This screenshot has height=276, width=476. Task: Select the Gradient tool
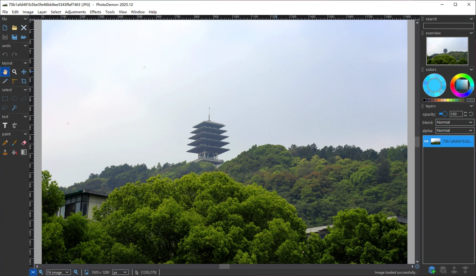[x=24, y=152]
